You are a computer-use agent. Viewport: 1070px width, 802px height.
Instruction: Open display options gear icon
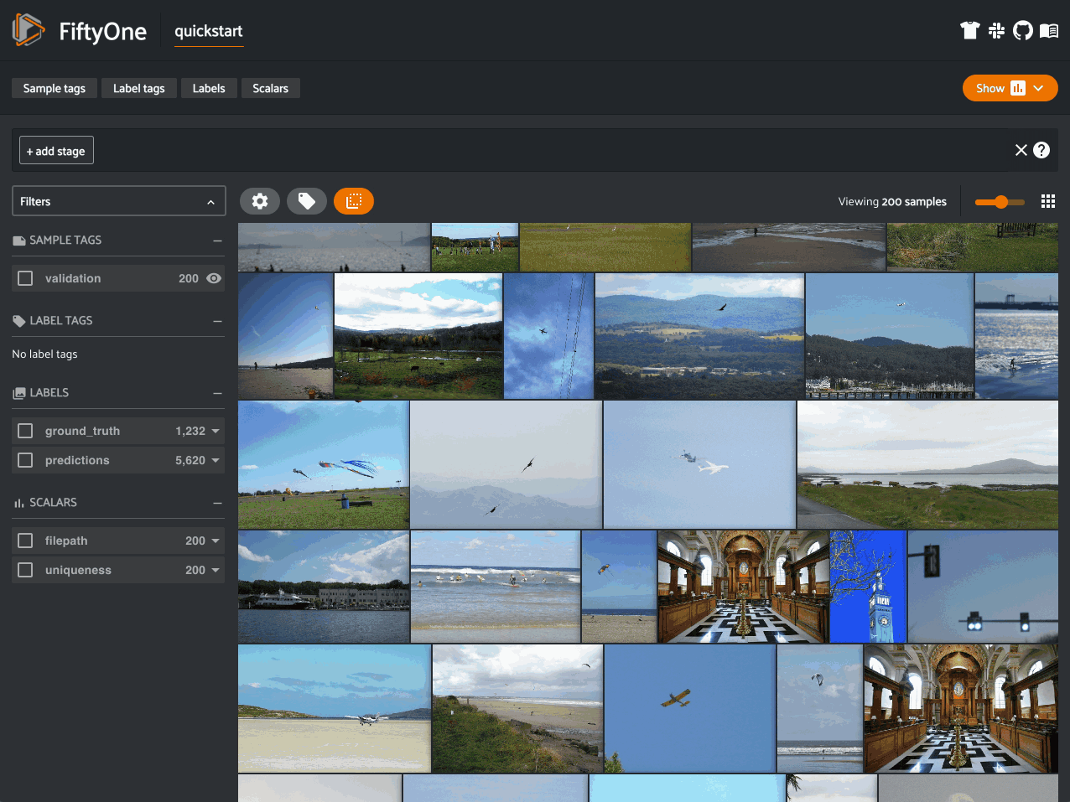pyautogui.click(x=260, y=201)
